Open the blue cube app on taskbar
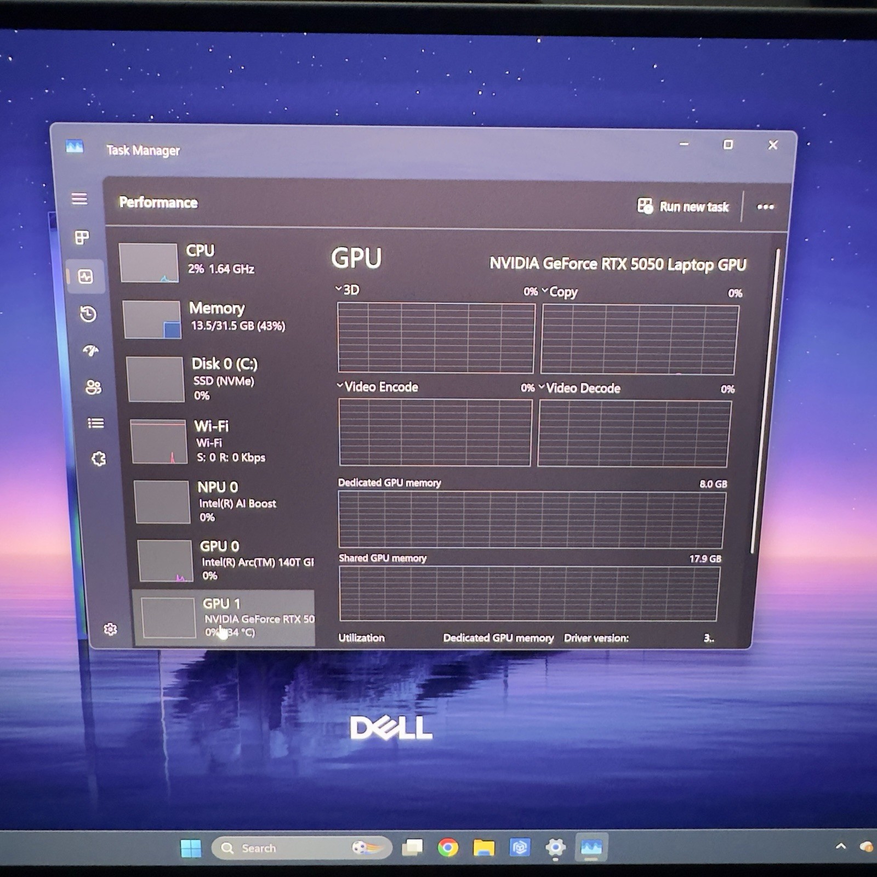Viewport: 877px width, 877px height. click(519, 847)
